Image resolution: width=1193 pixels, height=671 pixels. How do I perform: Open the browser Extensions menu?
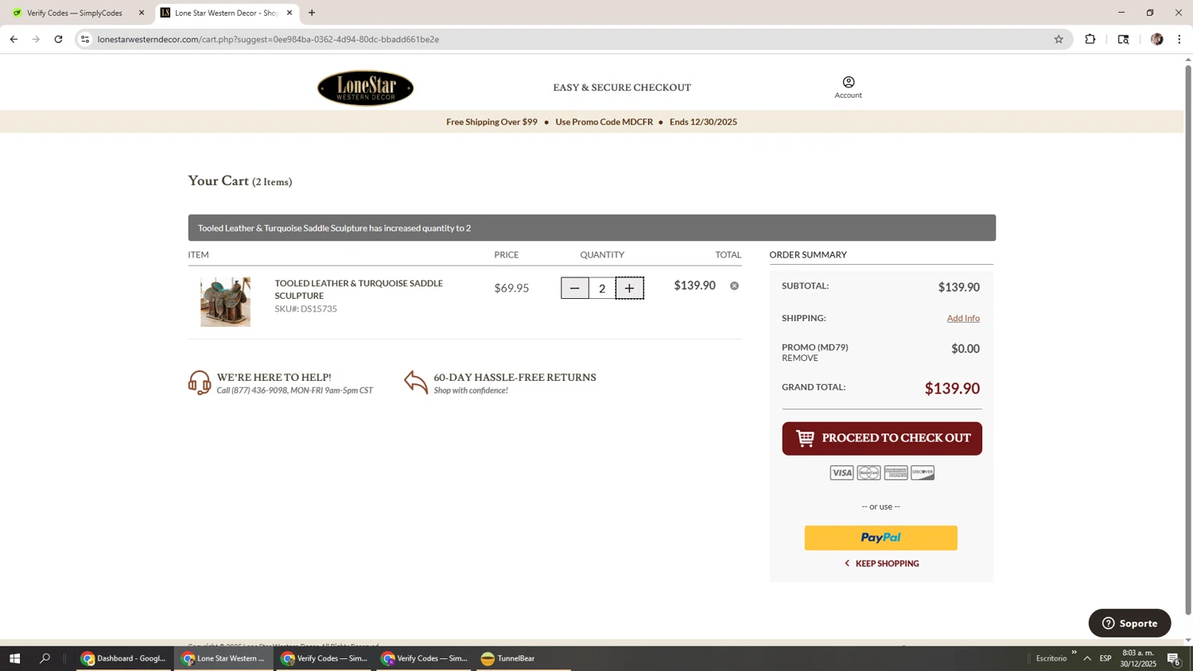point(1090,39)
